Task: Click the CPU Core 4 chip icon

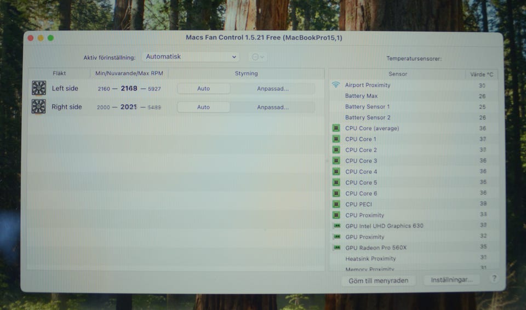Action: pos(336,171)
